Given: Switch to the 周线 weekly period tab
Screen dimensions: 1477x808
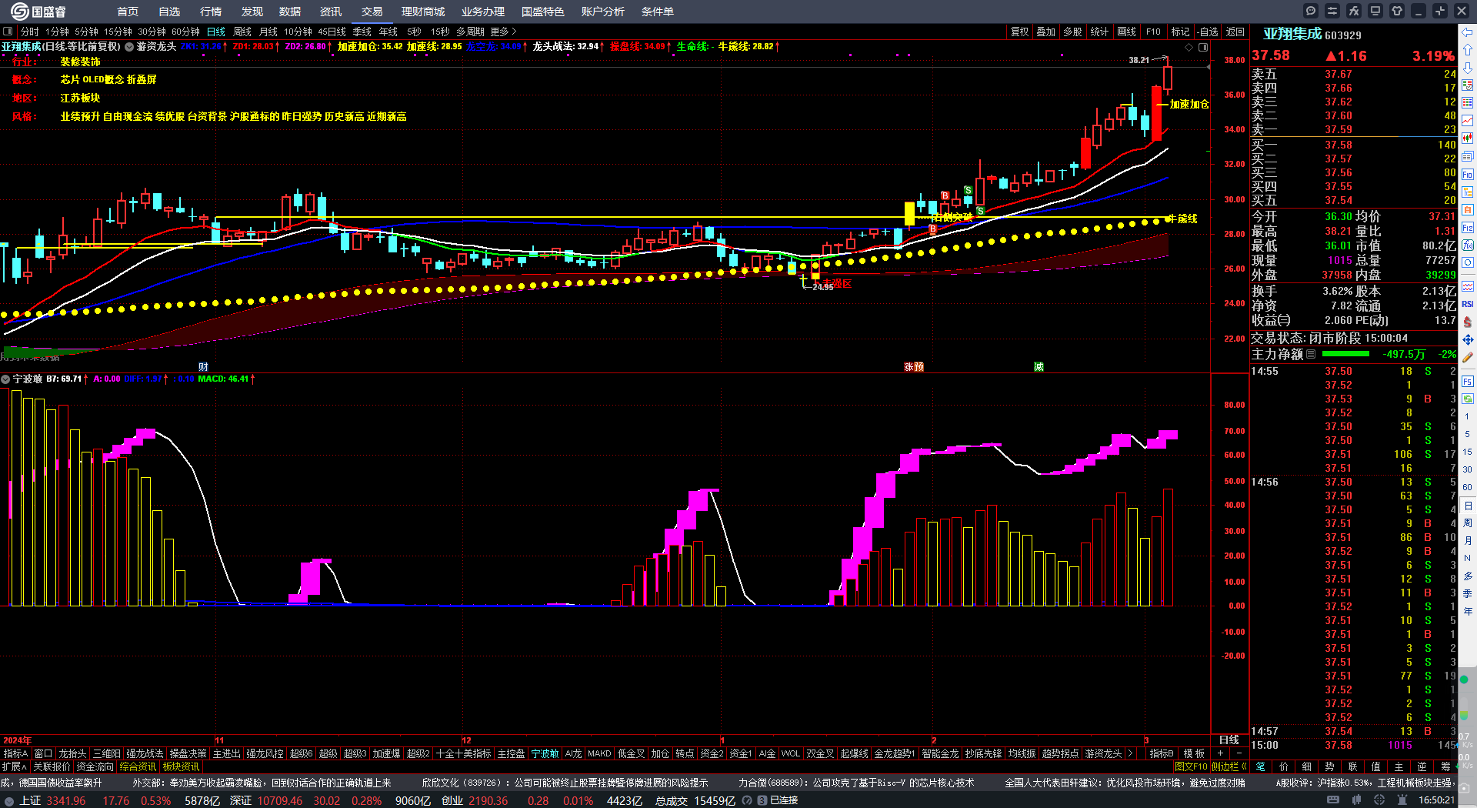Looking at the screenshot, I should [242, 32].
